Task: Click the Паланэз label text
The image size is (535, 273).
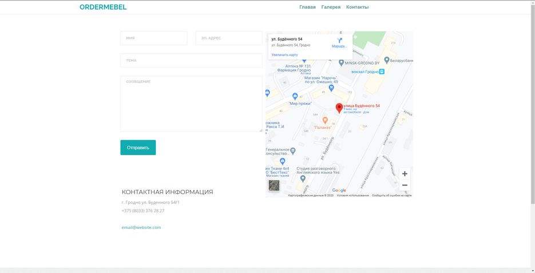Action: tap(323, 127)
